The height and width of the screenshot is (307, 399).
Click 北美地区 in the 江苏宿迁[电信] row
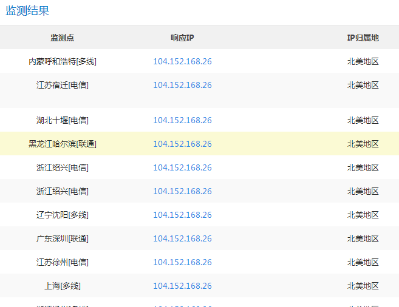(363, 85)
